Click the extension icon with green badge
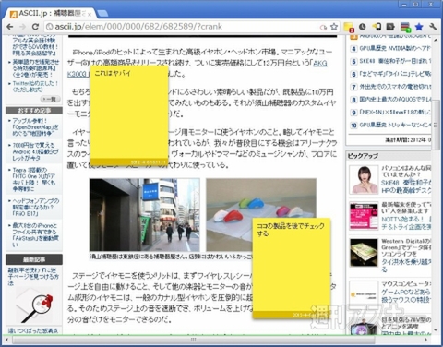This screenshot has width=443, height=347. pyautogui.click(x=405, y=27)
